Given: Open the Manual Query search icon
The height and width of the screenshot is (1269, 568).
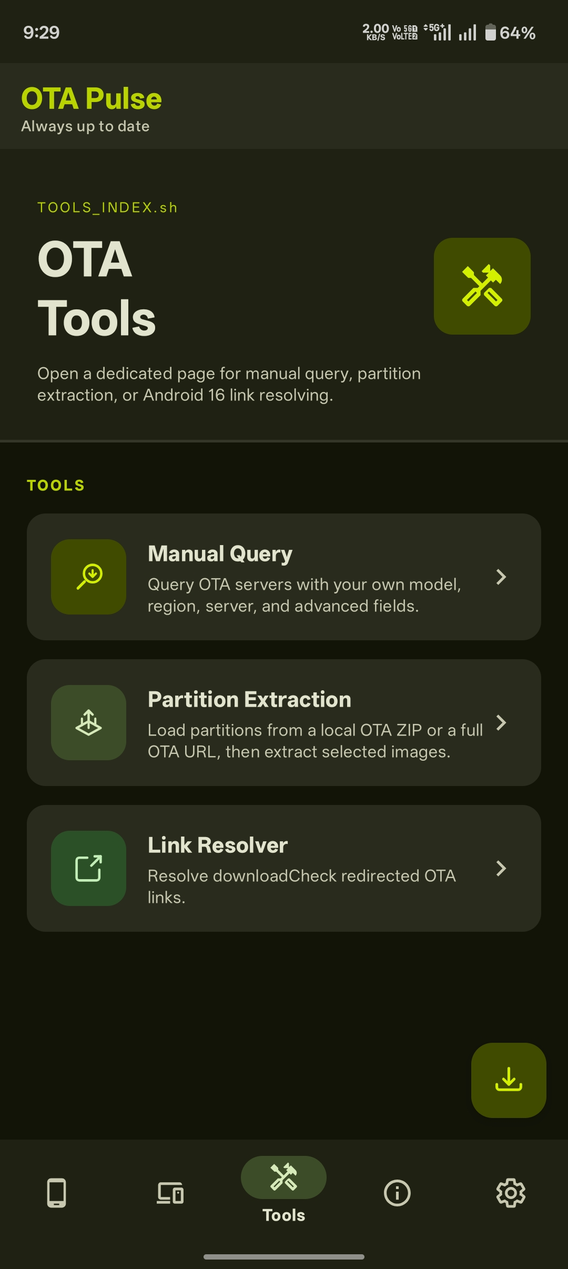Looking at the screenshot, I should (88, 577).
